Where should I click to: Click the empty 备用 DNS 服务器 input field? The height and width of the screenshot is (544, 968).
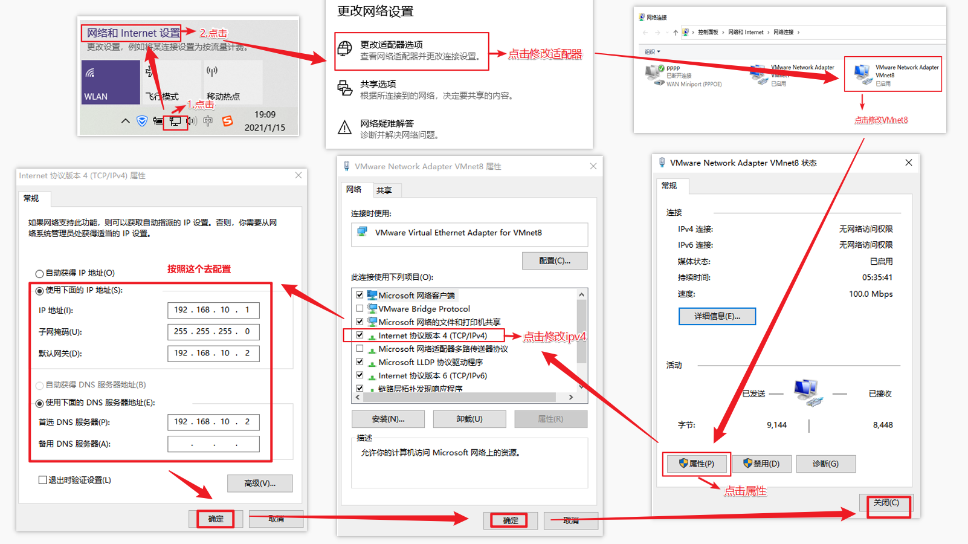click(x=213, y=444)
